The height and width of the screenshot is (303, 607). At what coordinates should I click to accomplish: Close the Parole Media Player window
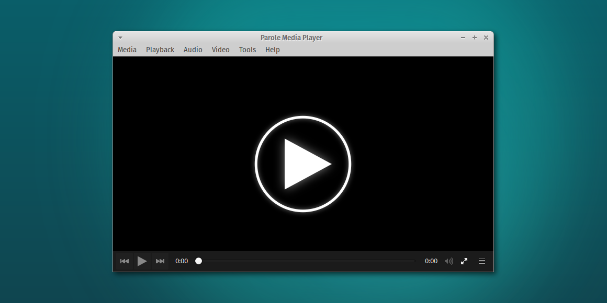pyautogui.click(x=486, y=38)
